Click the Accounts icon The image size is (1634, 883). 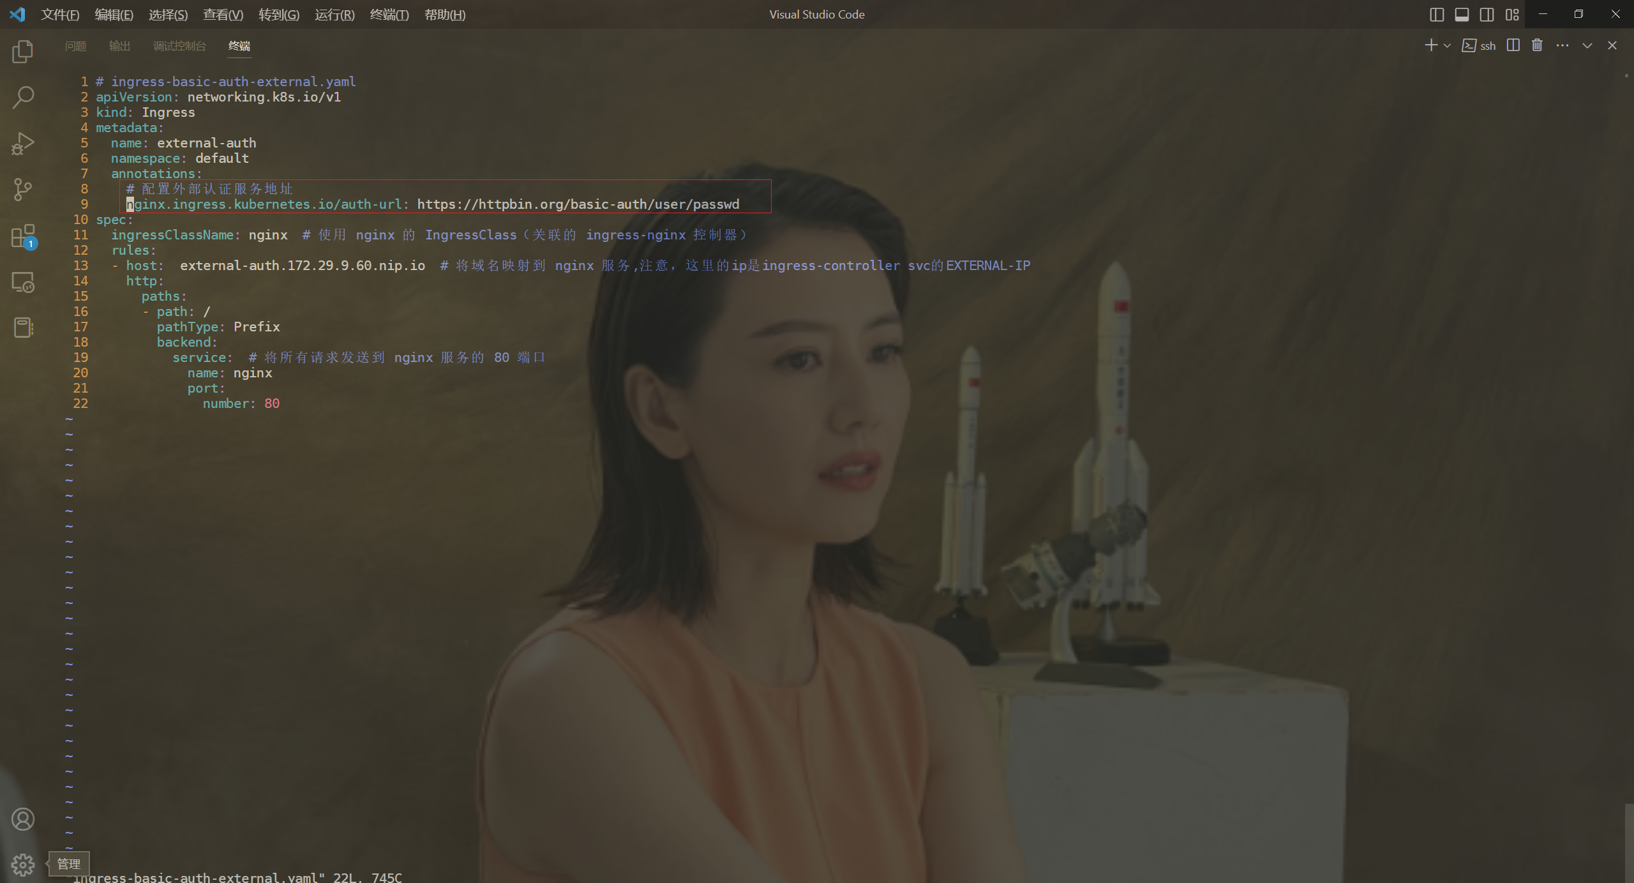pyautogui.click(x=23, y=819)
